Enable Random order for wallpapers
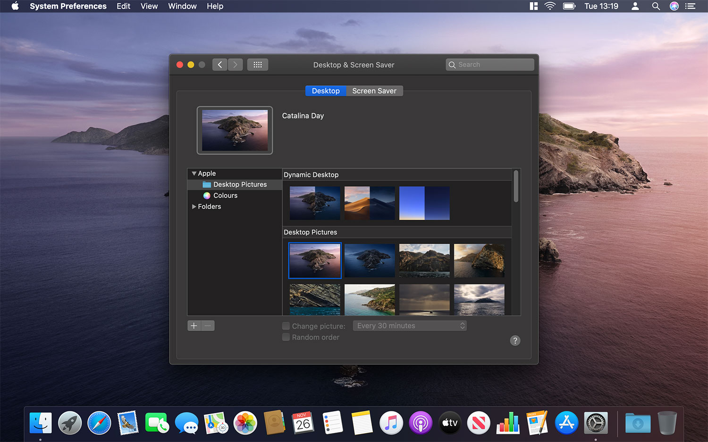This screenshot has width=708, height=442. click(286, 337)
